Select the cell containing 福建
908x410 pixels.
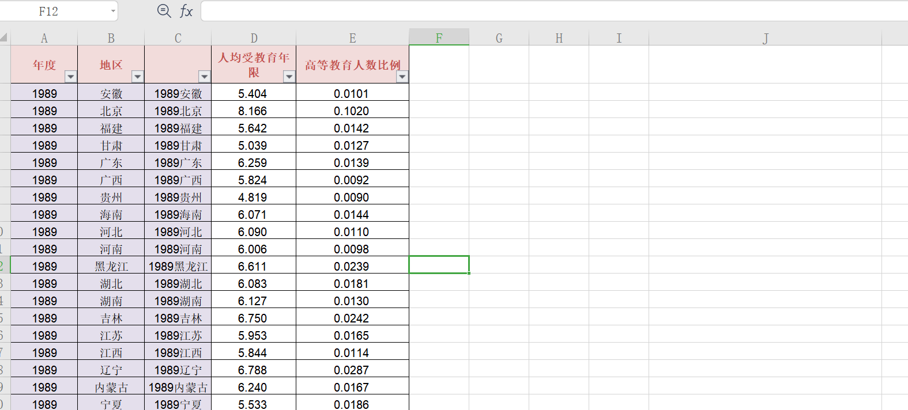[111, 128]
